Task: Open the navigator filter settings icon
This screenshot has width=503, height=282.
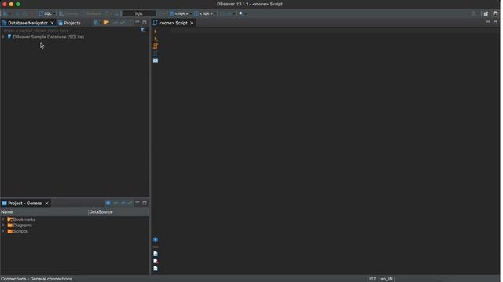Action: tap(143, 31)
